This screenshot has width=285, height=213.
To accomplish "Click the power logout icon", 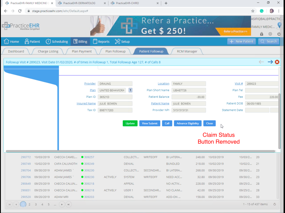I will [279, 34].
